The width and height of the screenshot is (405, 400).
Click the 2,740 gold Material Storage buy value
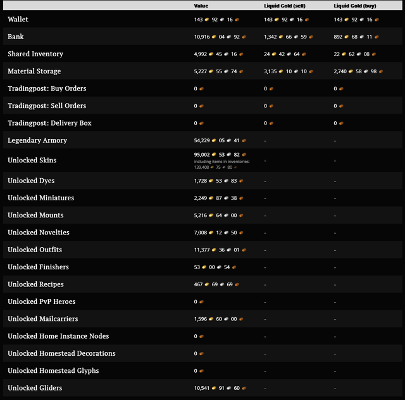(x=340, y=71)
